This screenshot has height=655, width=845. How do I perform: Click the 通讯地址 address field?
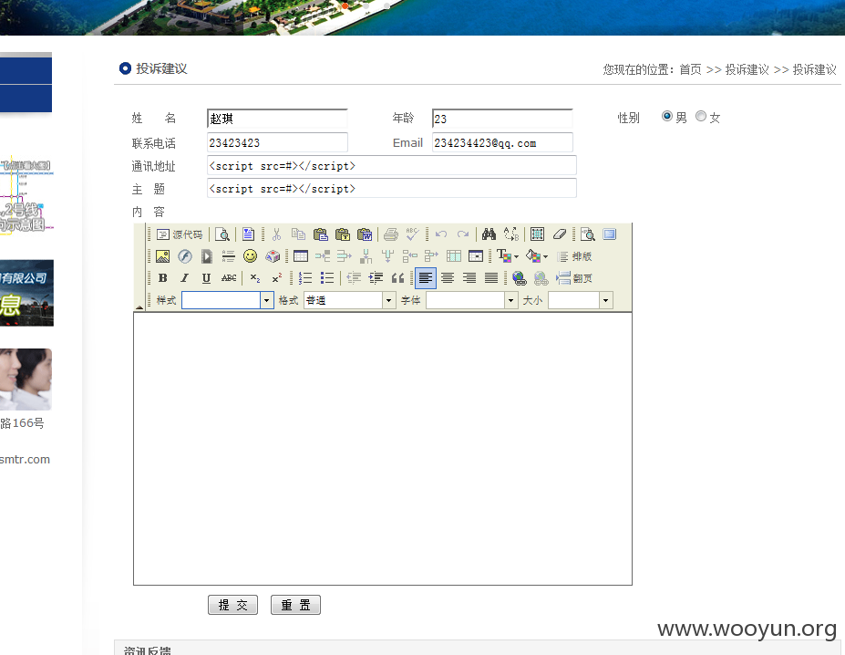coord(392,166)
